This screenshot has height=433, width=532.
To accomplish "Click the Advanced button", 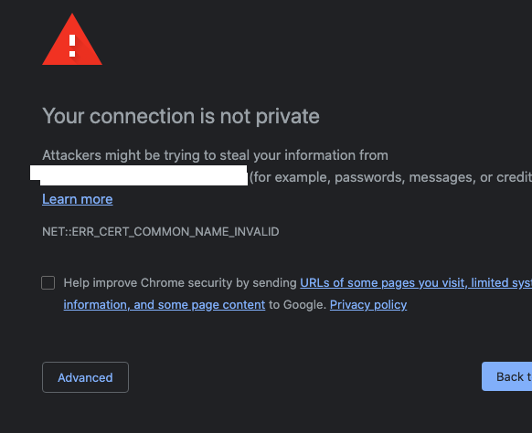I will click(85, 377).
